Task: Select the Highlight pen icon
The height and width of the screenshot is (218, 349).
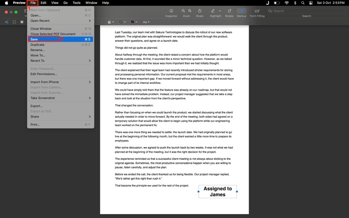Action: click(213, 11)
